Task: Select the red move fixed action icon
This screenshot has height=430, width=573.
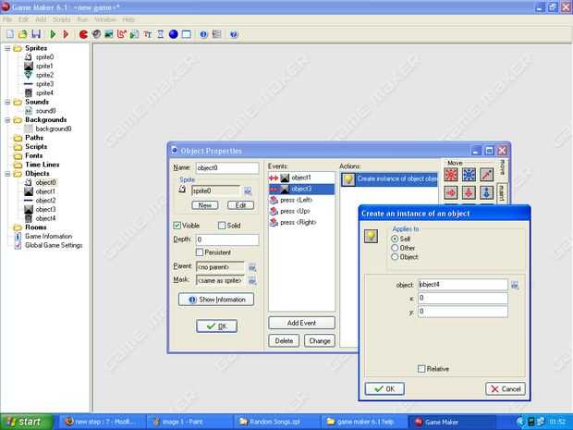Action: 451,175
